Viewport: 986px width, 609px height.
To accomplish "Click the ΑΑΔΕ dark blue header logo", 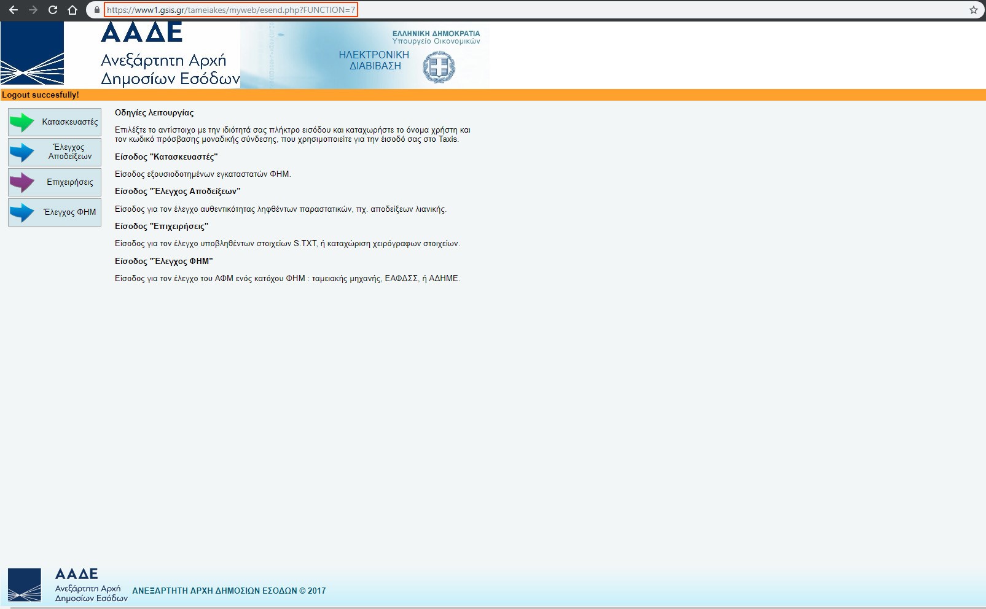I will point(32,55).
